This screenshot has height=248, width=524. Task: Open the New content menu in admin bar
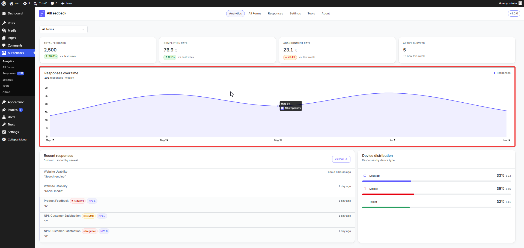tap(67, 4)
